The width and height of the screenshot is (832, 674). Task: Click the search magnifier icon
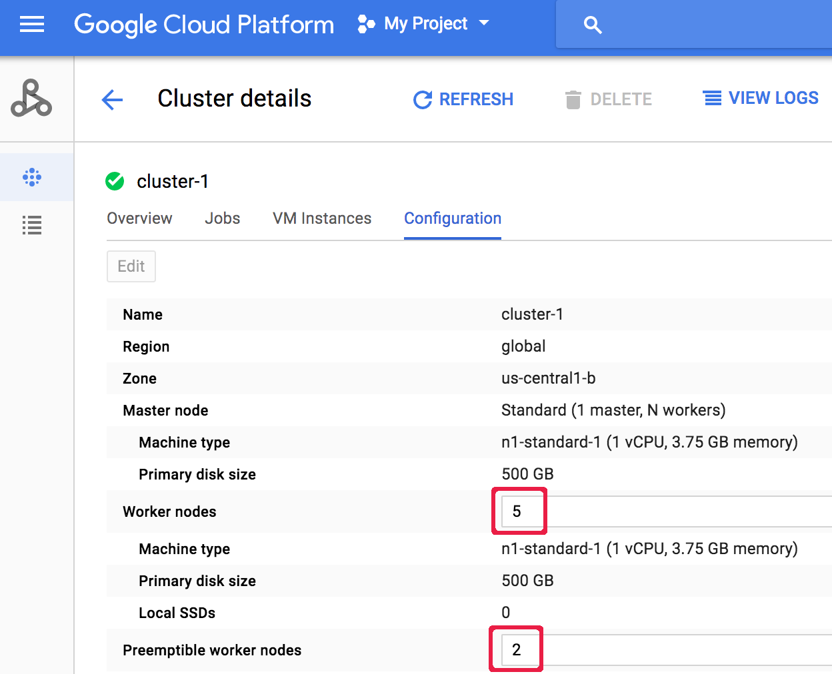(592, 25)
